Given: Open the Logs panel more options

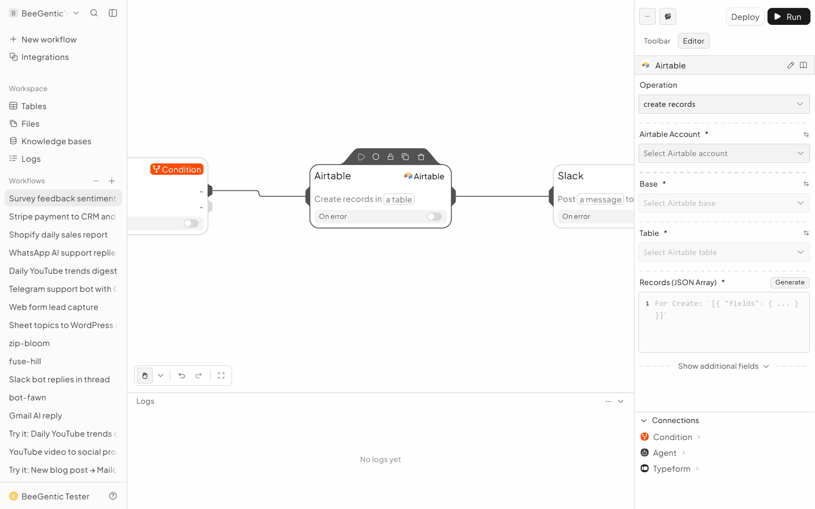Looking at the screenshot, I should pyautogui.click(x=608, y=402).
